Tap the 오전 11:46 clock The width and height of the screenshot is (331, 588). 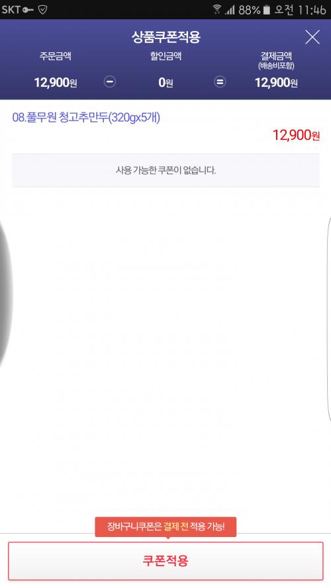[x=301, y=9]
